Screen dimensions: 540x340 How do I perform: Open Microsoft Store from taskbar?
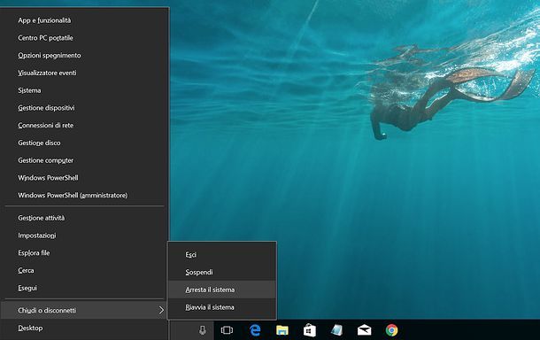pos(309,330)
